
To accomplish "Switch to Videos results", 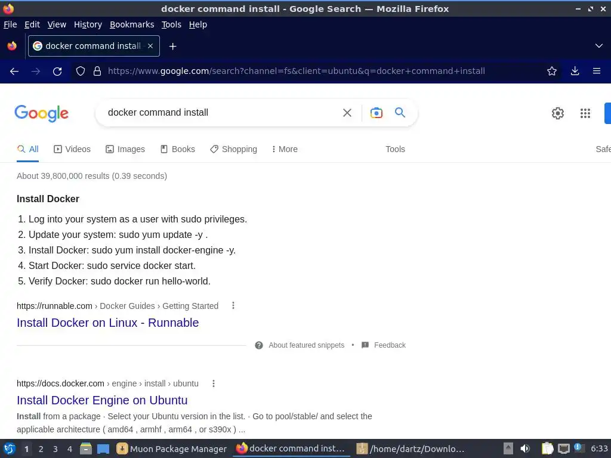I will pos(72,149).
